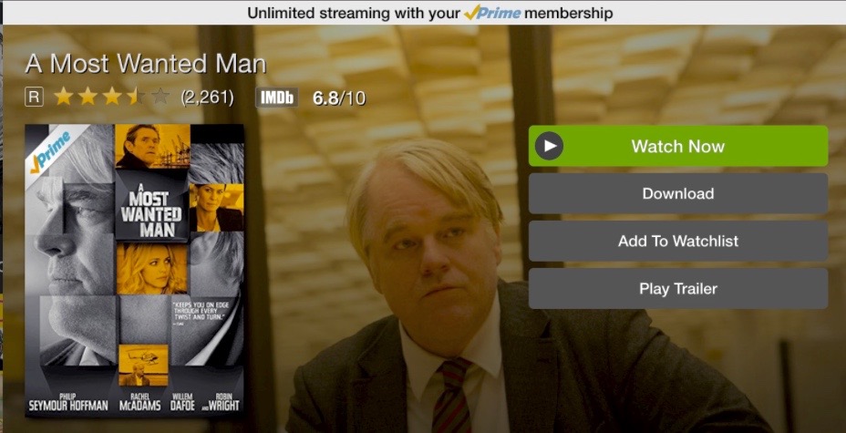Open the 2,261 customer reviews count
The width and height of the screenshot is (846, 433).
coord(207,98)
